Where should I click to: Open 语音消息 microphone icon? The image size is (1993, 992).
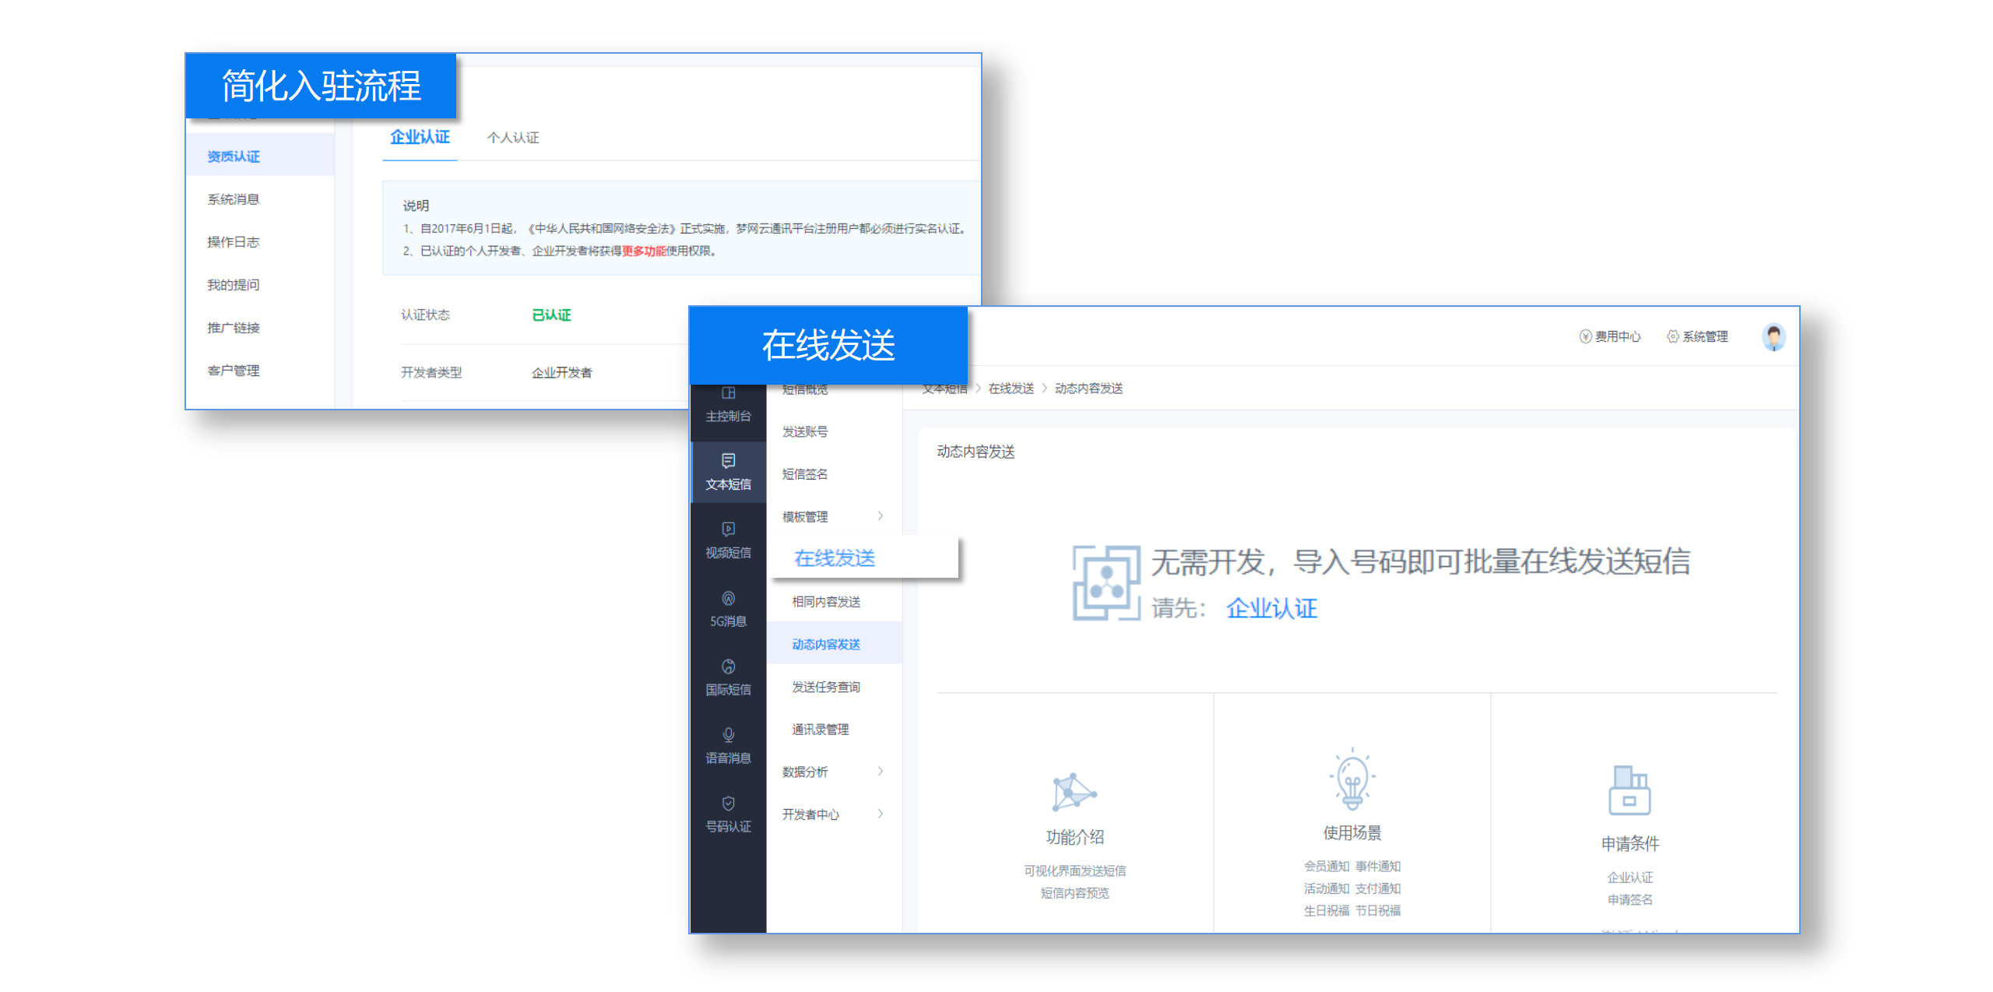coord(728,735)
